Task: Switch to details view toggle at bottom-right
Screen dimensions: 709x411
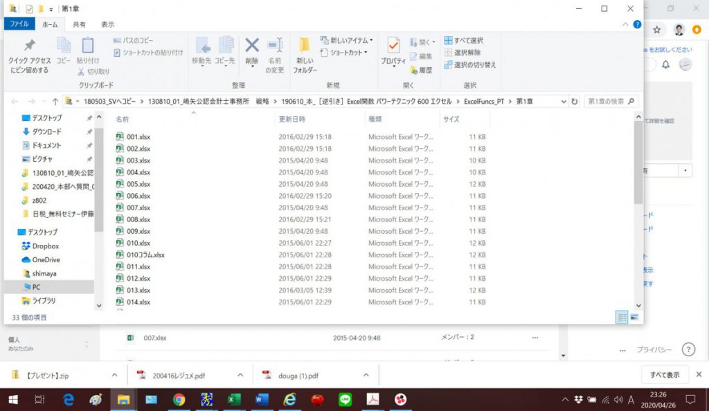Action: click(x=622, y=317)
